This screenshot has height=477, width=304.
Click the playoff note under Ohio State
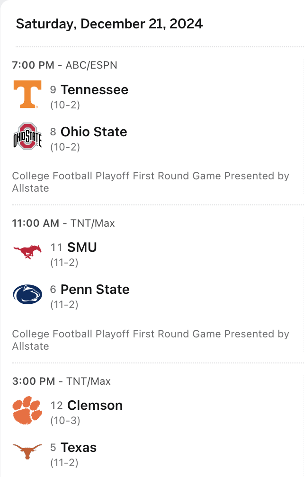point(150,182)
